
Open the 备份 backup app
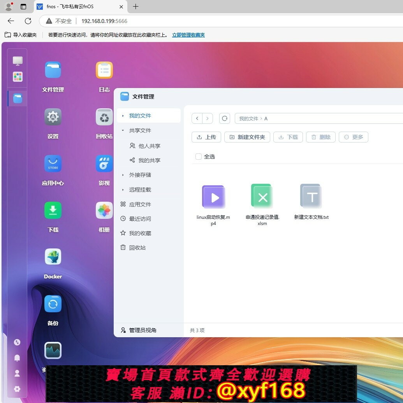click(x=53, y=304)
